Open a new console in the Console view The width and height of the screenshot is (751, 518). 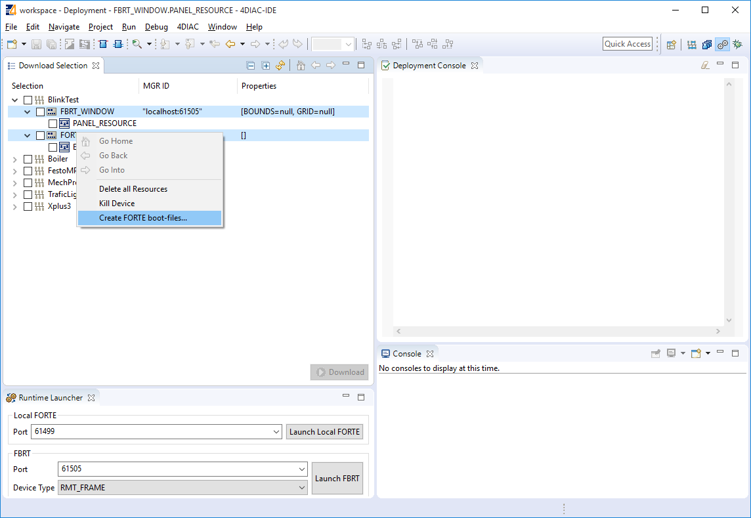[697, 353]
